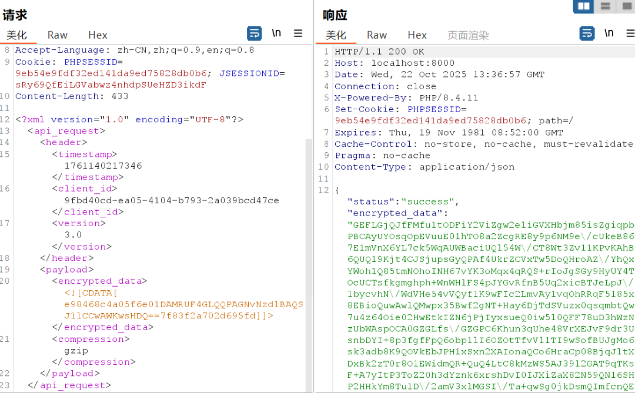Click the PHPSESSID value before path=/ in response
The height and width of the screenshot is (393, 635).
(x=430, y=120)
